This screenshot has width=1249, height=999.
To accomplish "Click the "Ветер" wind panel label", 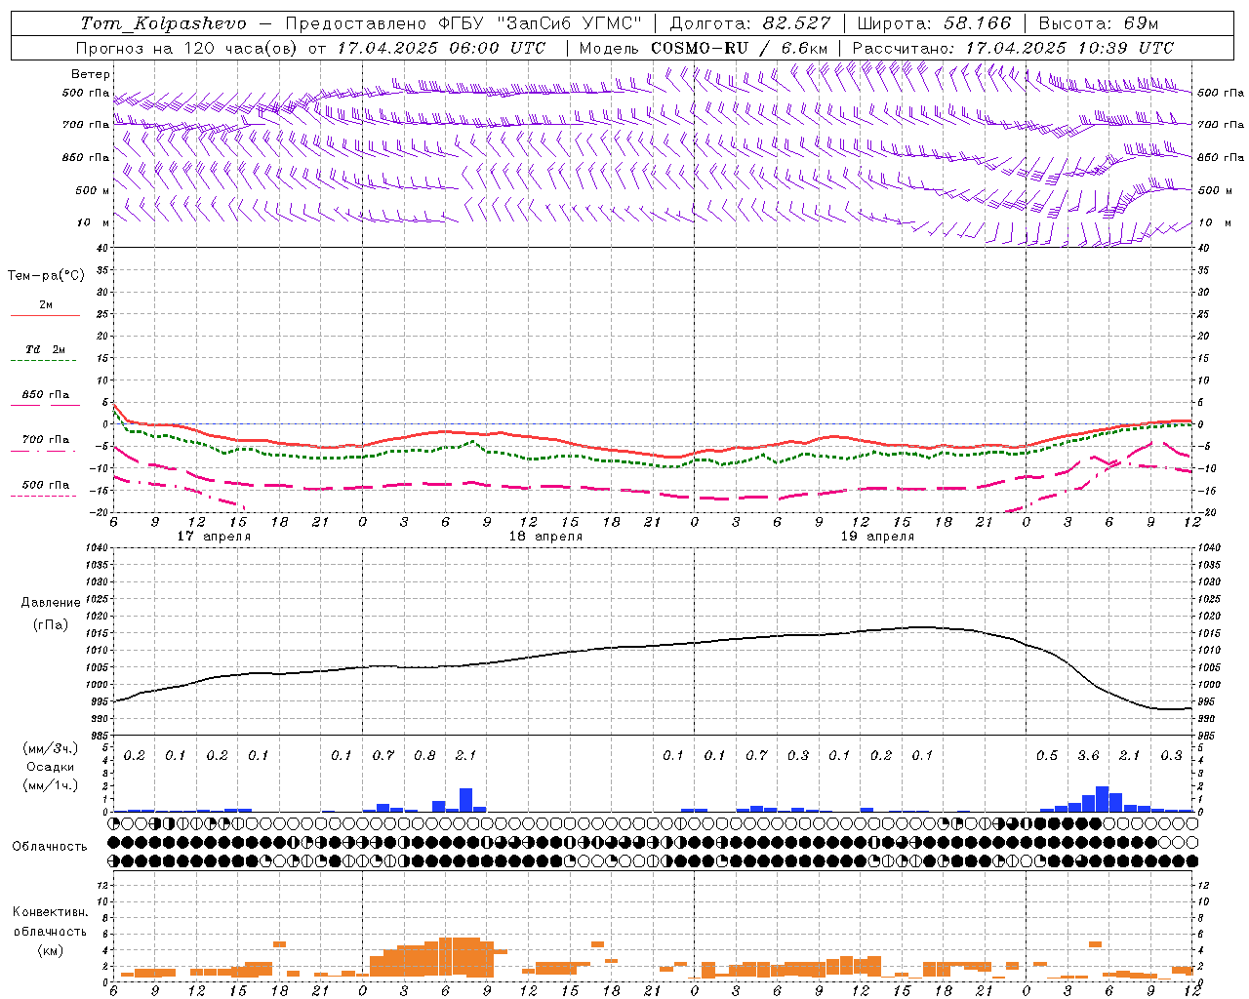I will point(91,74).
